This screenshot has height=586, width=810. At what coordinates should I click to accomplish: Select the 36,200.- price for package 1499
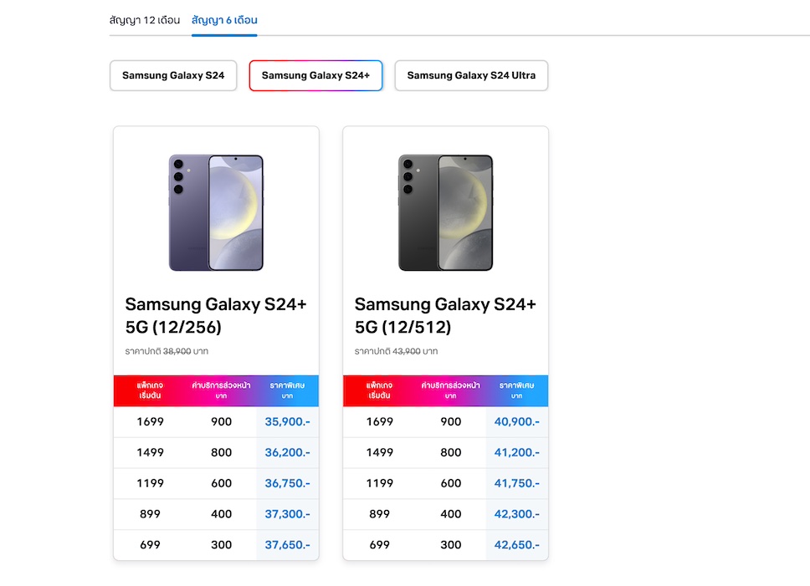(x=287, y=453)
